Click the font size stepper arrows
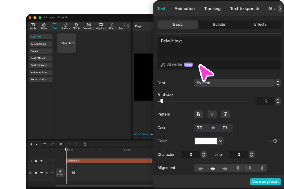Screen dimensions: 284x189 278,101
